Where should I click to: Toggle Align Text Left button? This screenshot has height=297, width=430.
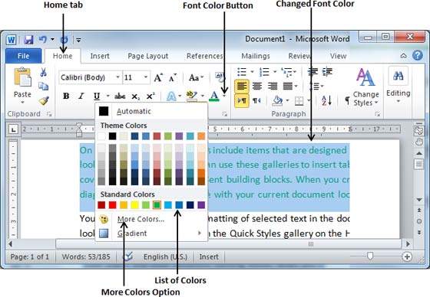click(242, 86)
